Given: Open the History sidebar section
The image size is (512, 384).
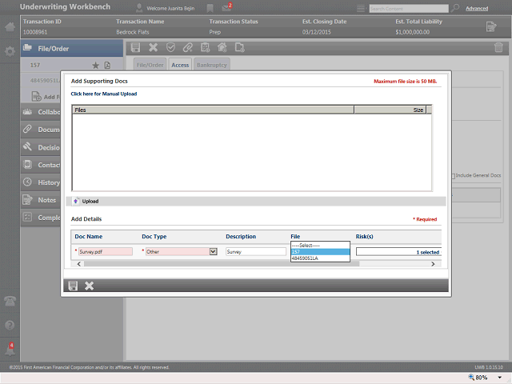Looking at the screenshot, I should [x=41, y=182].
